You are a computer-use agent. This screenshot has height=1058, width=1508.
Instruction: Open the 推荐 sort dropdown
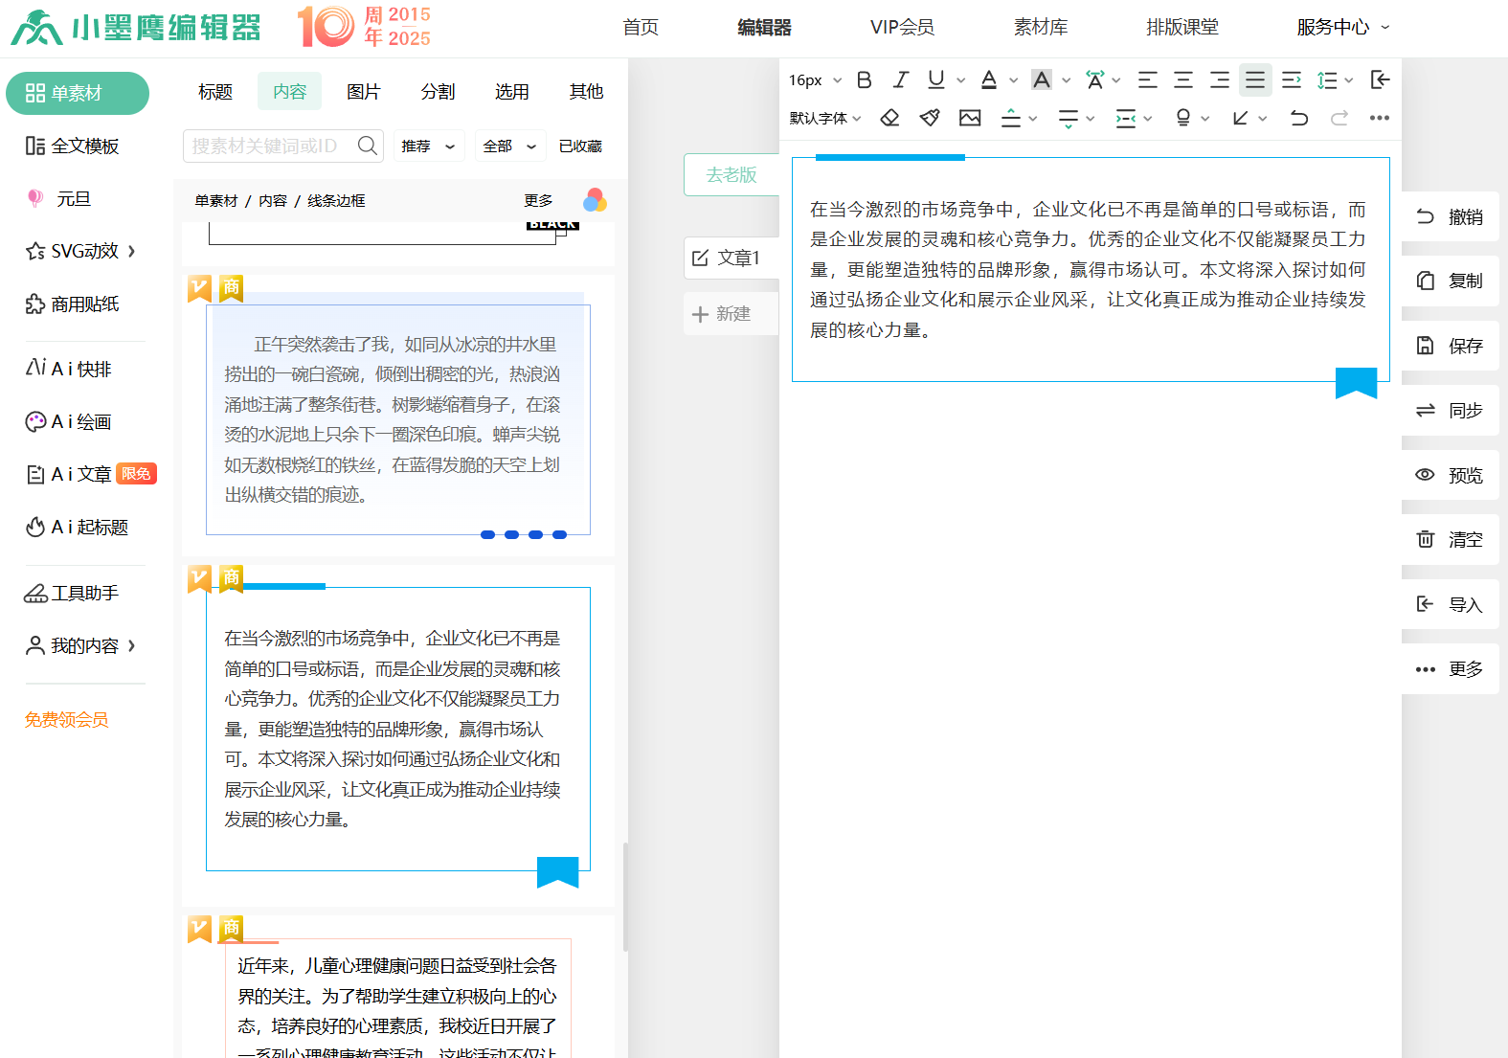pyautogui.click(x=427, y=146)
